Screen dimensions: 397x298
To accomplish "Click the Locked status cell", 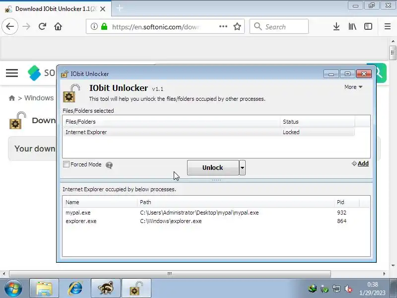I will coord(291,132).
